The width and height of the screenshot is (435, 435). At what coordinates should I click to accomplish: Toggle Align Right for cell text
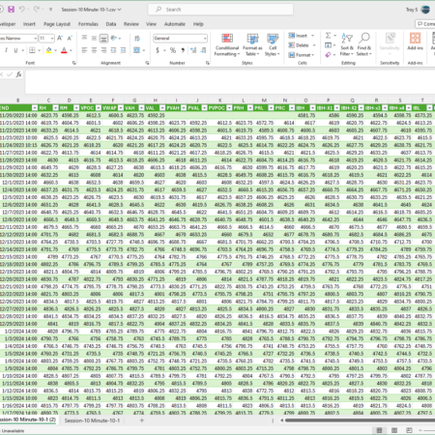tap(103, 50)
